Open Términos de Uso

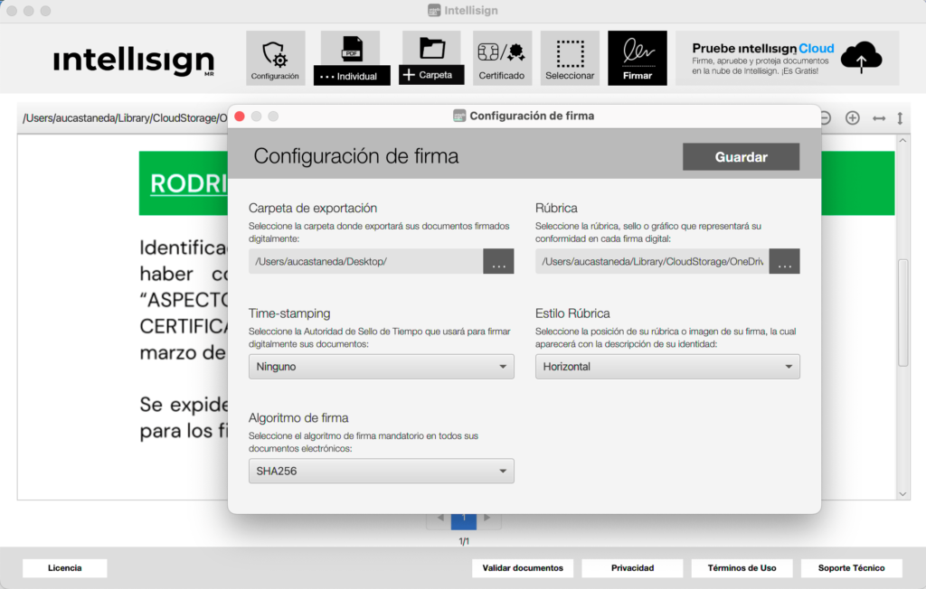[x=742, y=567]
